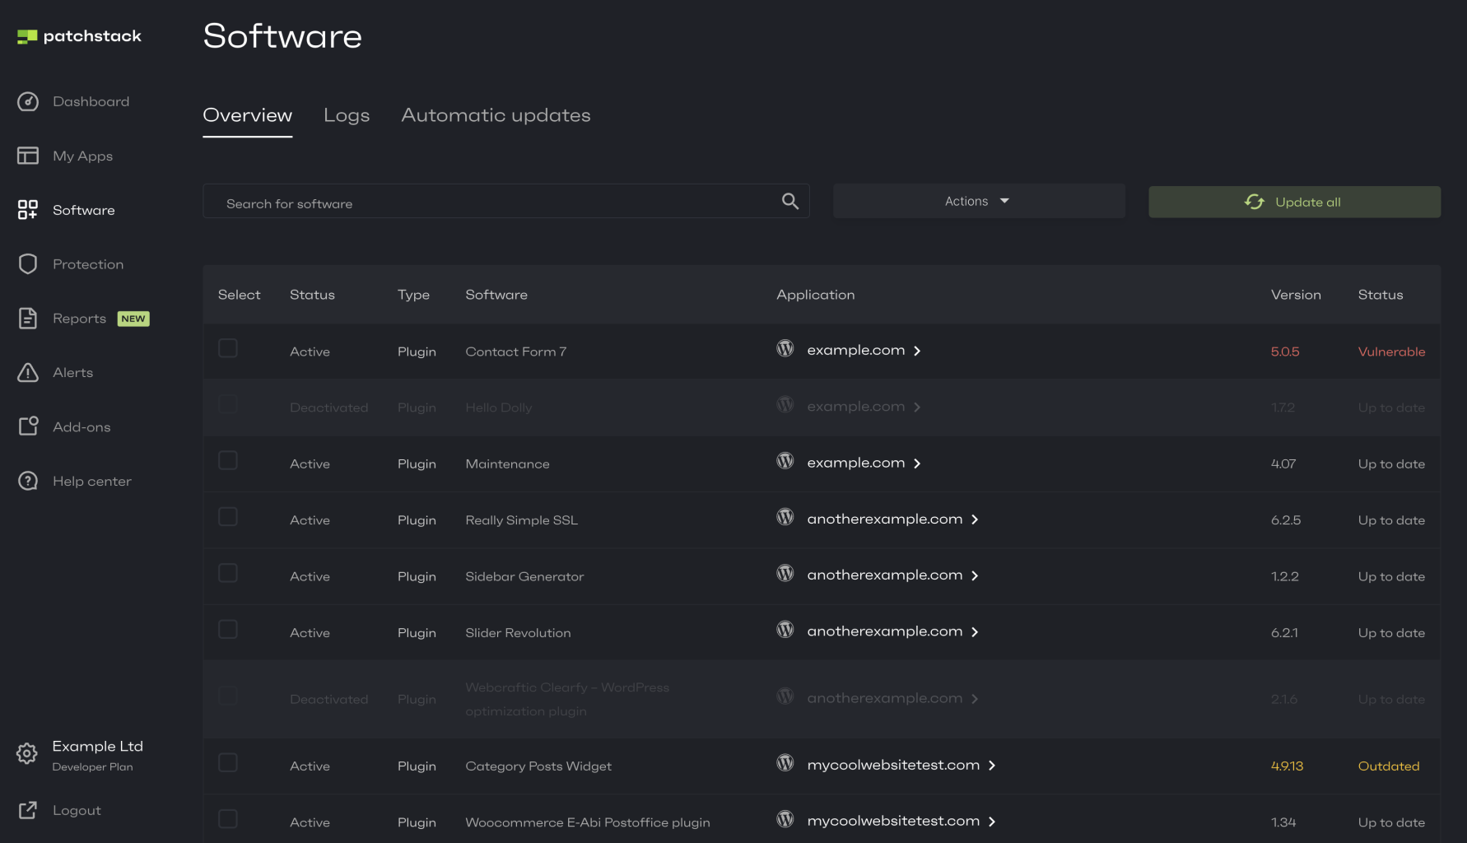Open Add-ons from the sidebar

point(27,426)
